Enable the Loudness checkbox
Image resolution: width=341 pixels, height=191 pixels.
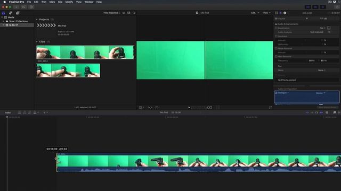click(x=276, y=36)
